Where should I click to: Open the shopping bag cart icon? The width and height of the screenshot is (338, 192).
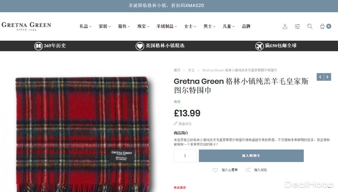tap(322, 26)
